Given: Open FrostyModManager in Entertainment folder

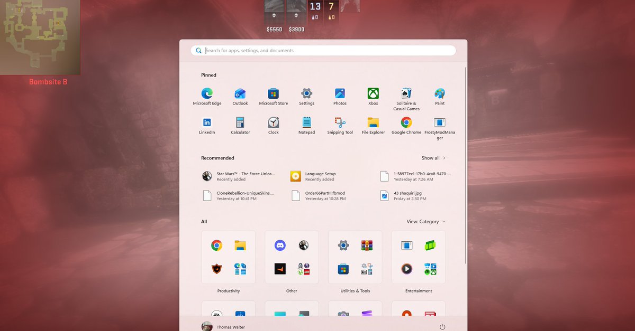Looking at the screenshot, I should [406, 245].
